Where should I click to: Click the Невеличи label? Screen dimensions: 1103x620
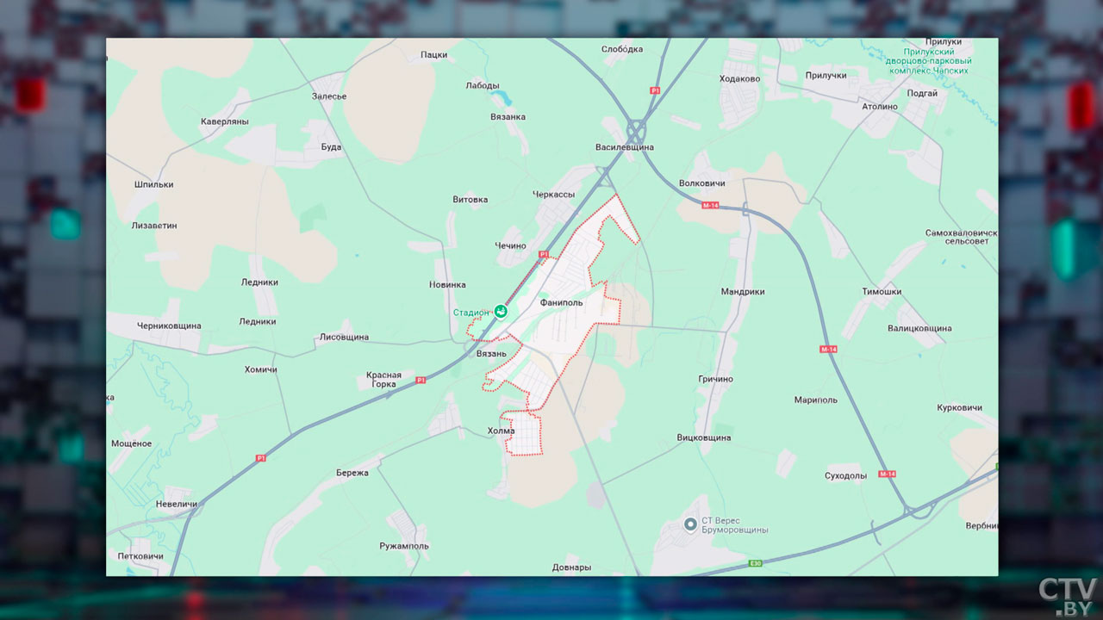(177, 504)
